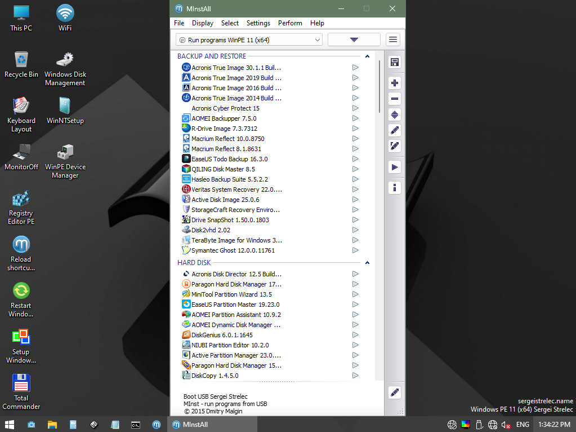Image resolution: width=576 pixels, height=432 pixels.
Task: Run MiniTool Partition Wizard via arrow
Action: tap(355, 294)
